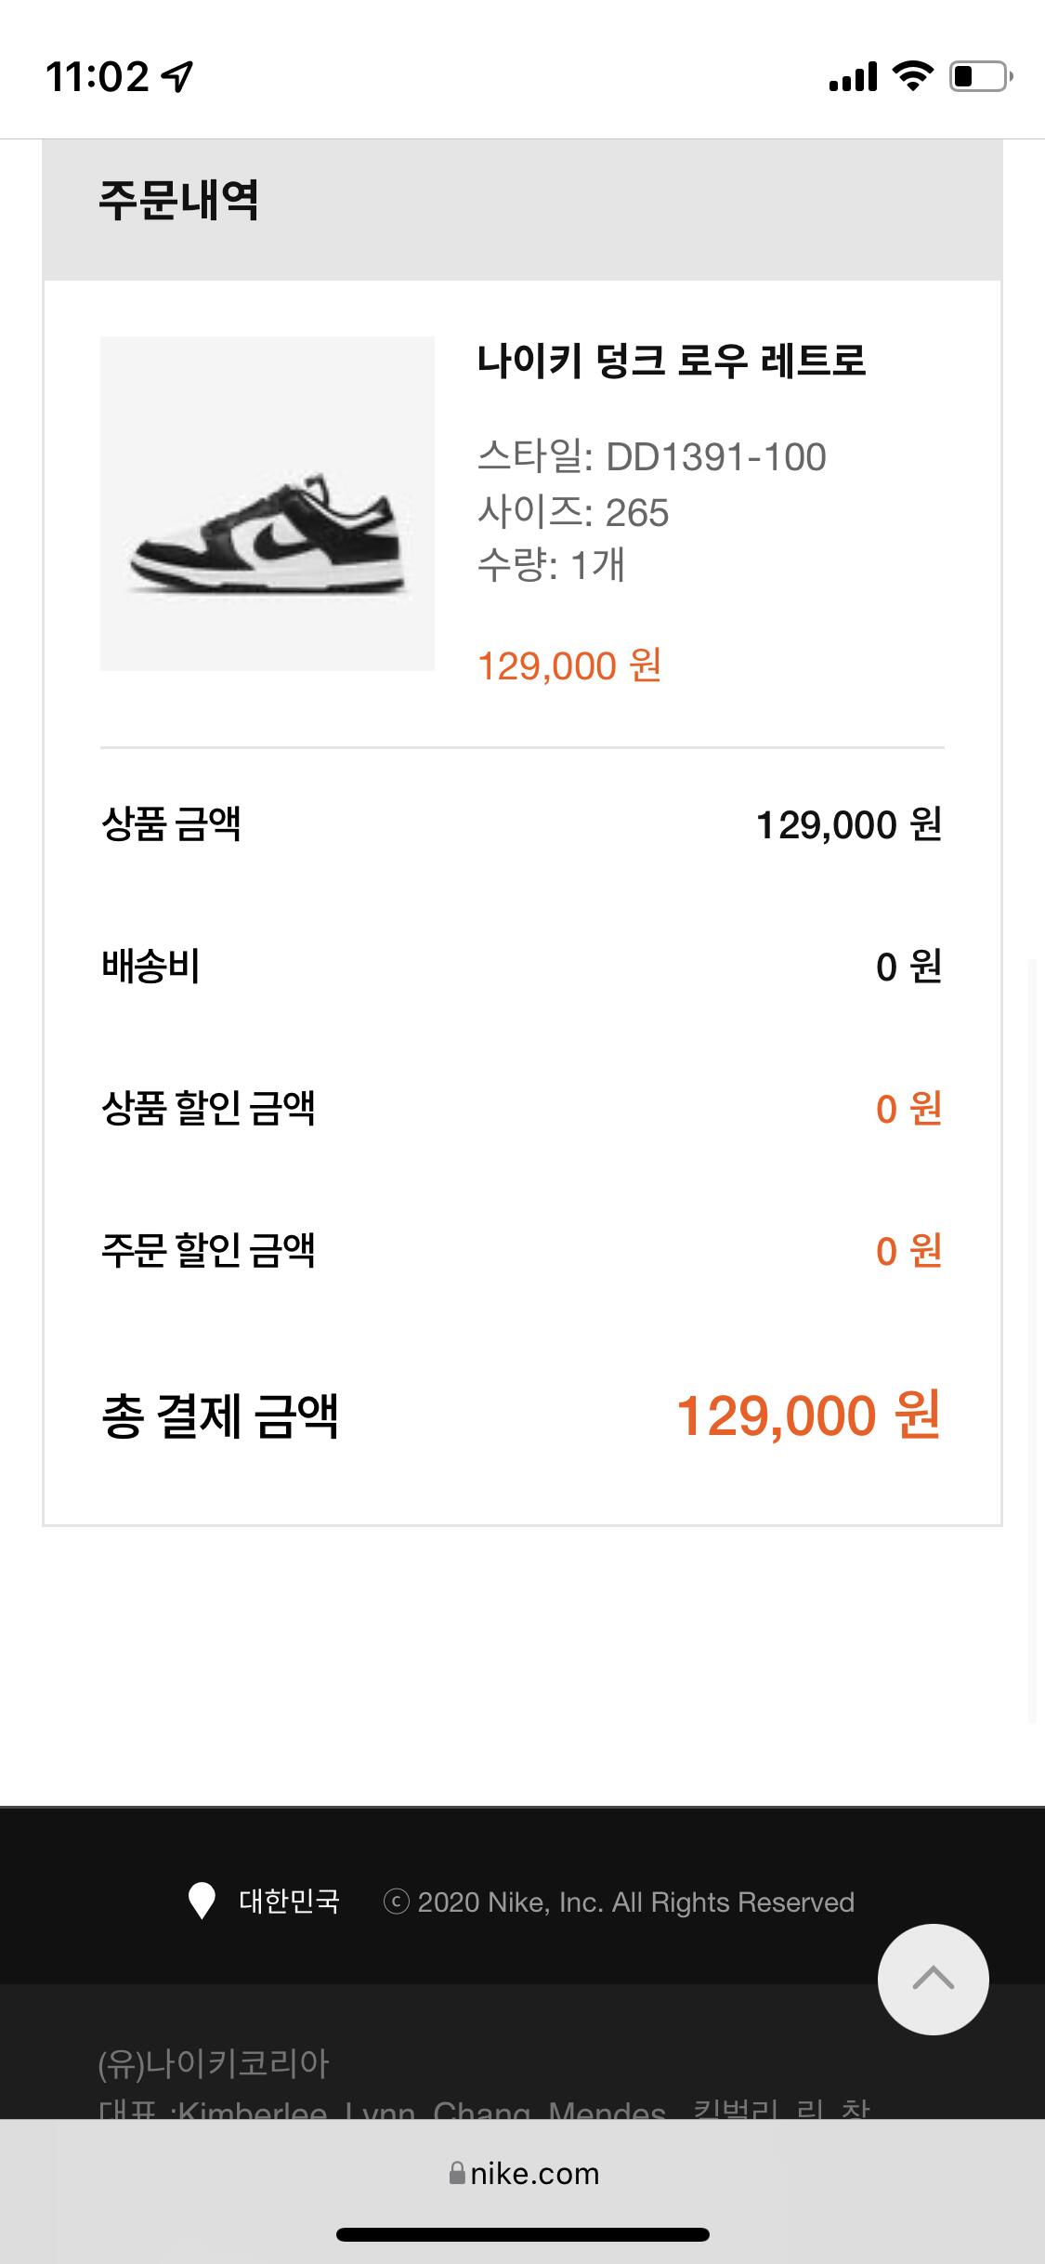Tap the scroll-to-top arrow button
The height and width of the screenshot is (2264, 1045).
tap(933, 1979)
